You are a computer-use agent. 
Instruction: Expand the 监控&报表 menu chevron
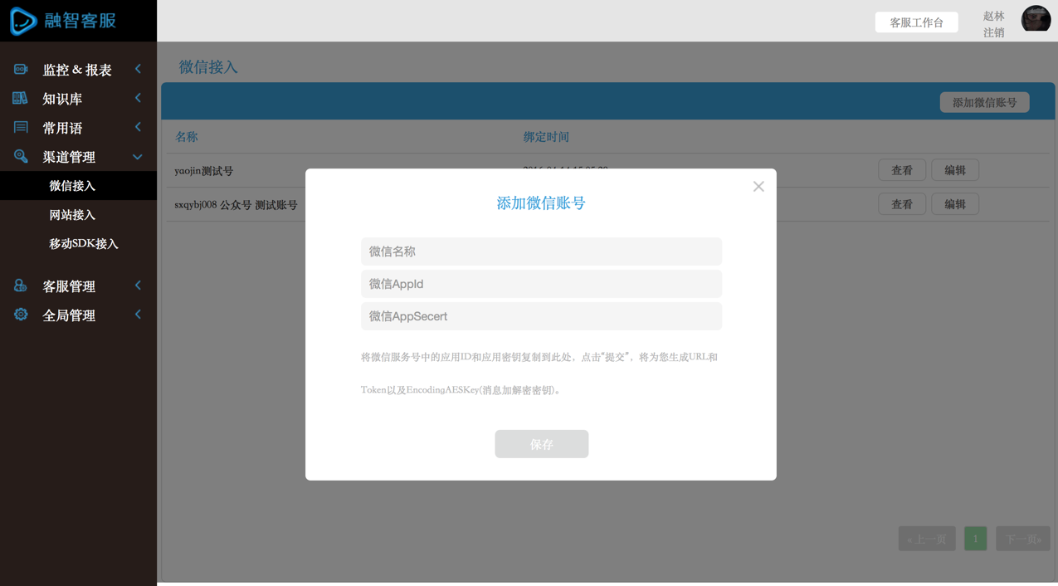tap(138, 70)
